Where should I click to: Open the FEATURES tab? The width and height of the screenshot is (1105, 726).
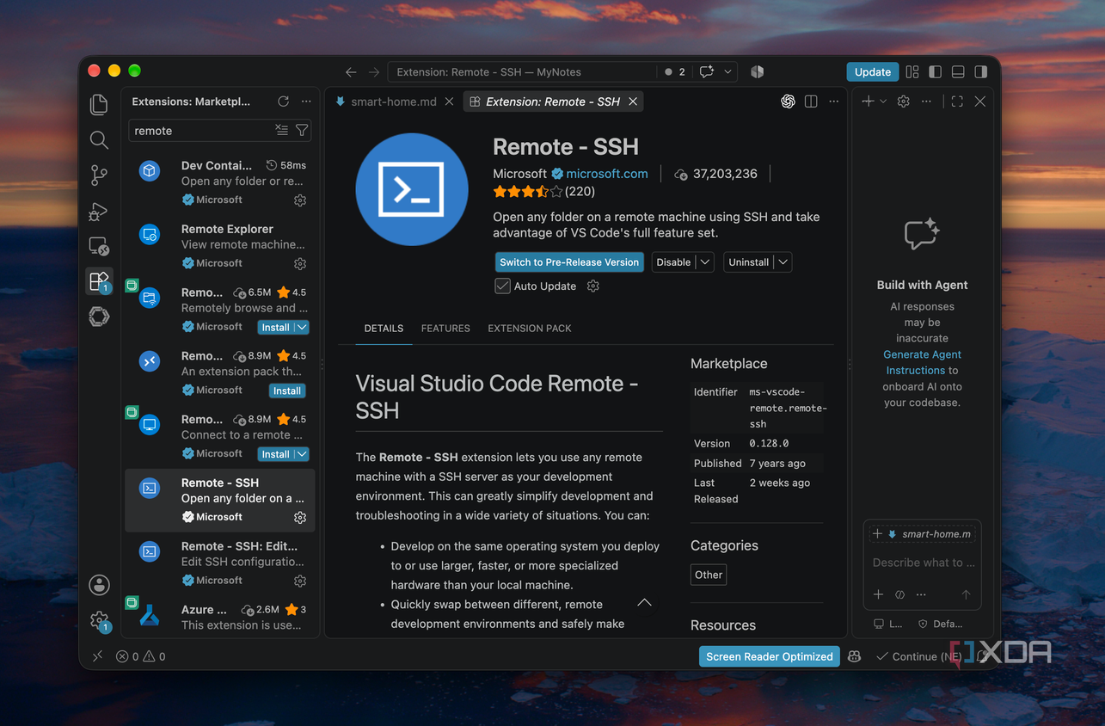(445, 329)
